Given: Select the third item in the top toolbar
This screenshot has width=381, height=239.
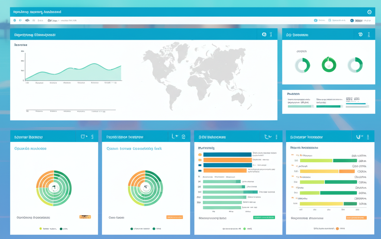Looking at the screenshot, I should pos(27,21).
